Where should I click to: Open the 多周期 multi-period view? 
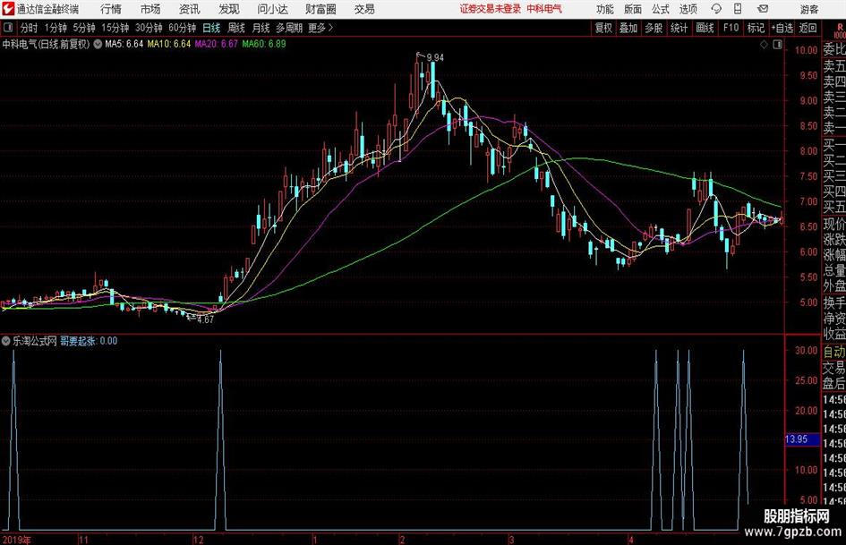289,28
